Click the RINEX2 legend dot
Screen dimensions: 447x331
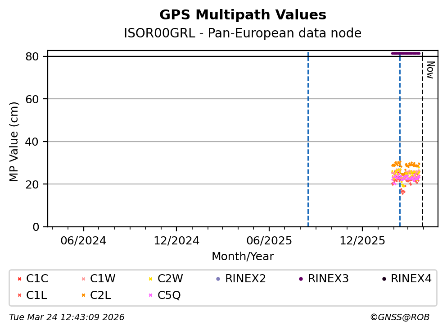(x=218, y=279)
